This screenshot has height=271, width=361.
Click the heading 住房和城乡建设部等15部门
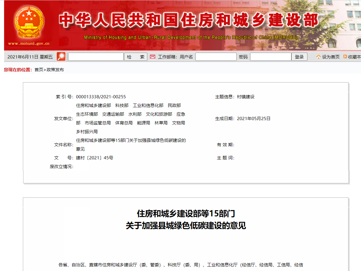186,214
